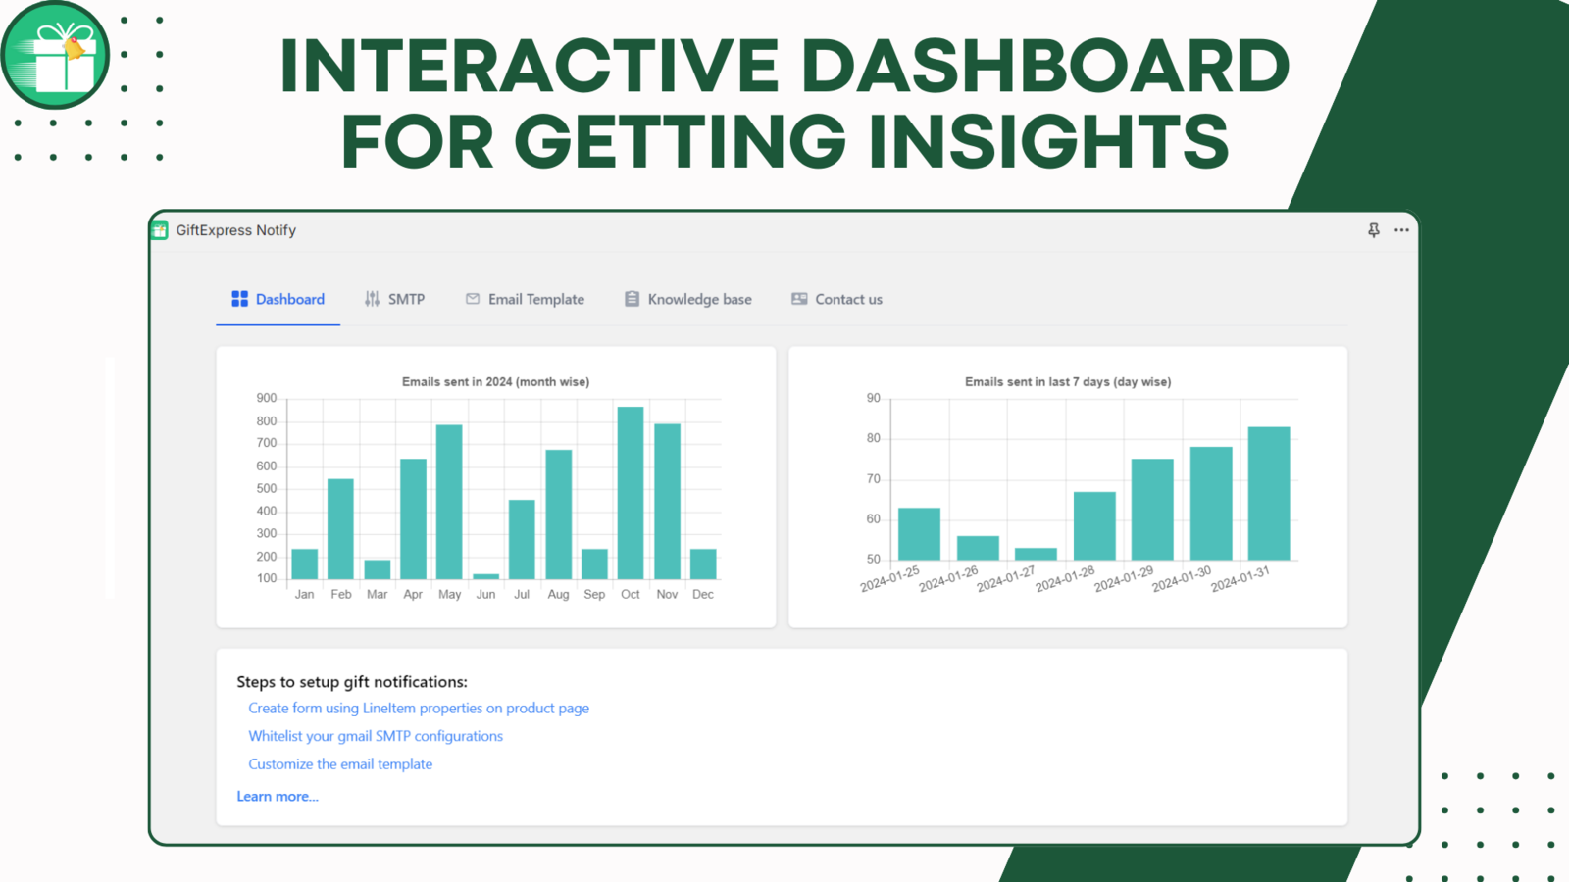Click the envelope icon beside Email Template

472,299
